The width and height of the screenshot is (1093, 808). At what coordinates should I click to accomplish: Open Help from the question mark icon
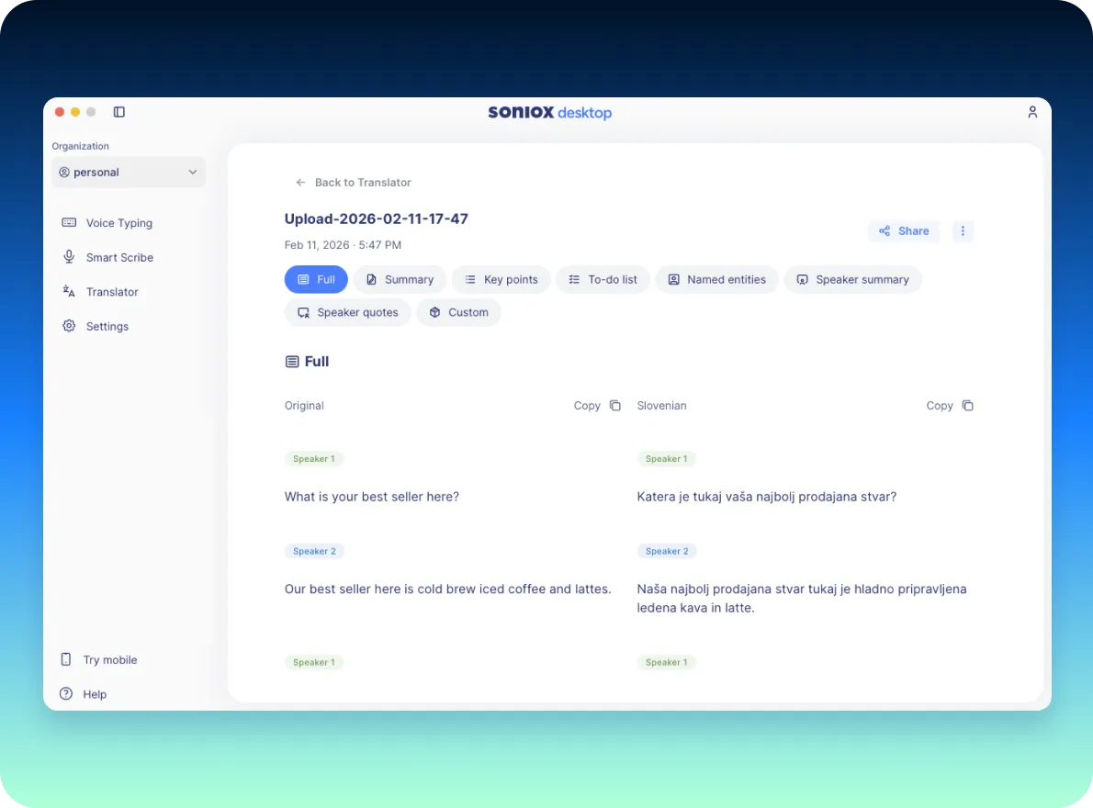66,694
